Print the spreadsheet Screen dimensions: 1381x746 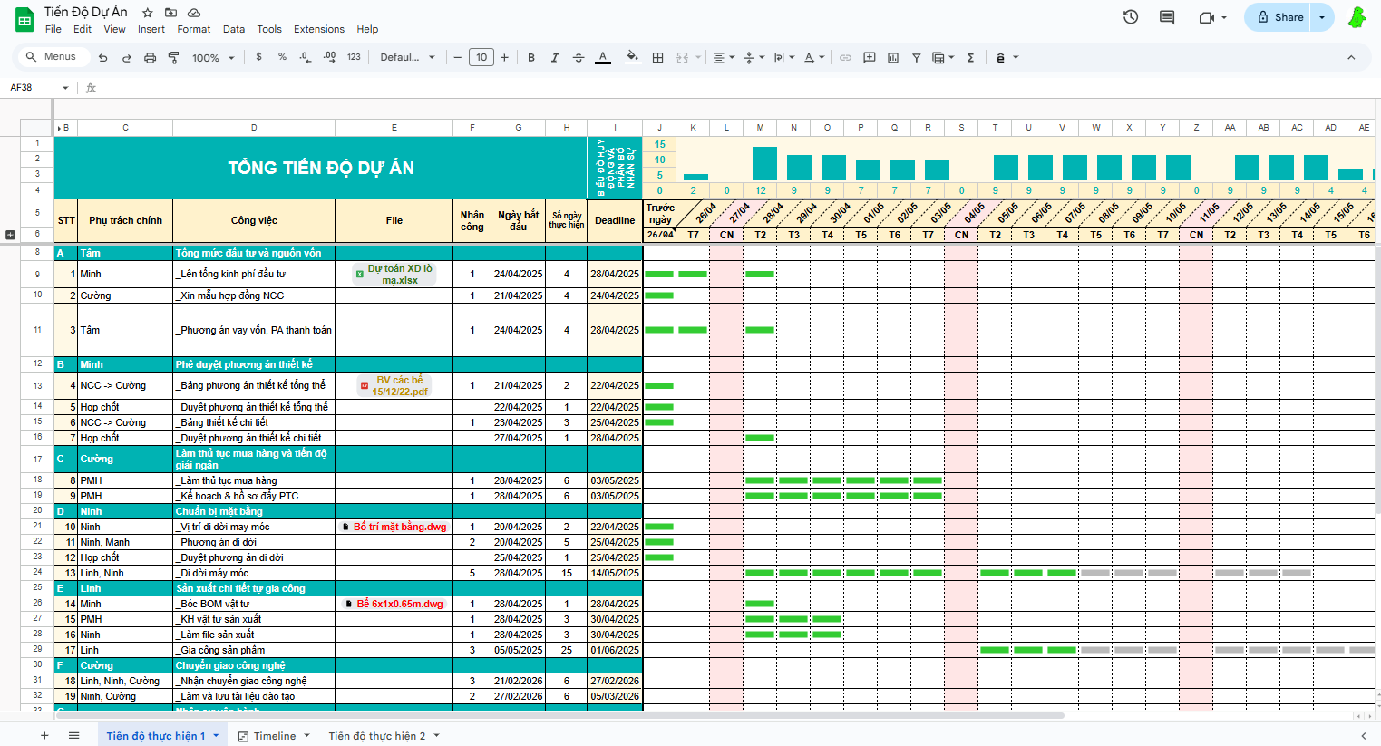click(151, 57)
